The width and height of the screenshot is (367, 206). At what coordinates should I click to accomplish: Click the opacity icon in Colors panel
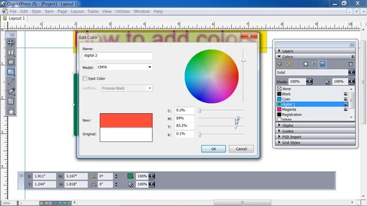pos(327,82)
